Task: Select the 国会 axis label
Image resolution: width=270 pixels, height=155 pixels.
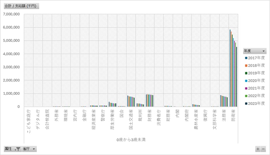Action: 122,113
